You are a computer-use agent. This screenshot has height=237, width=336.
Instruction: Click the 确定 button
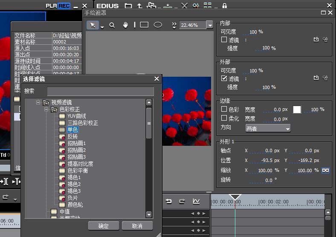point(103,225)
